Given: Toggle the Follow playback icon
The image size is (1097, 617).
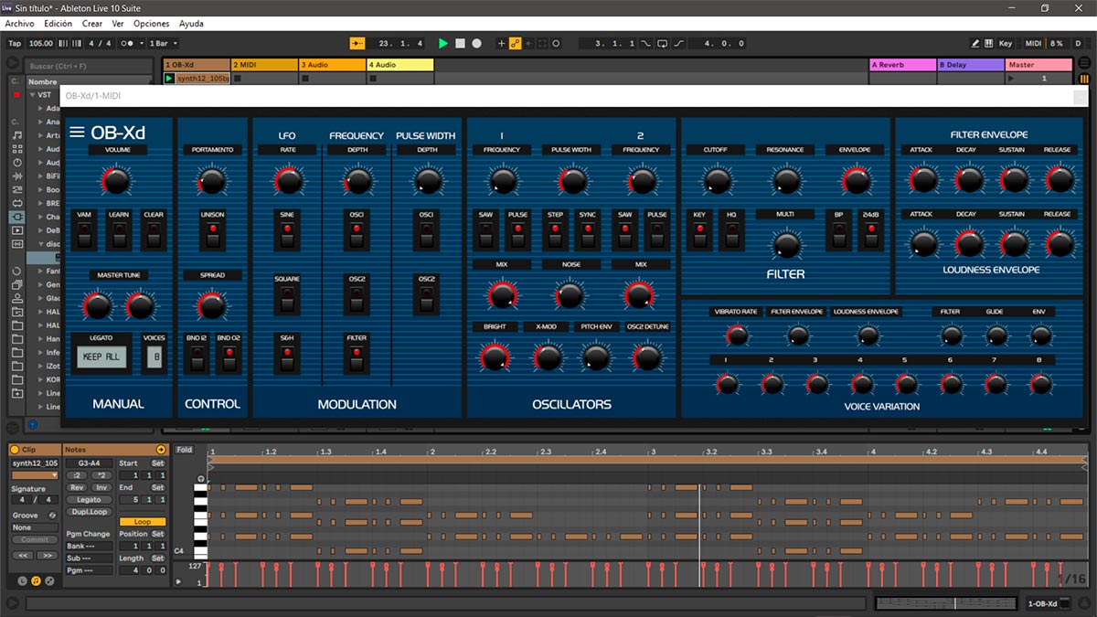Looking at the screenshot, I should (x=357, y=43).
